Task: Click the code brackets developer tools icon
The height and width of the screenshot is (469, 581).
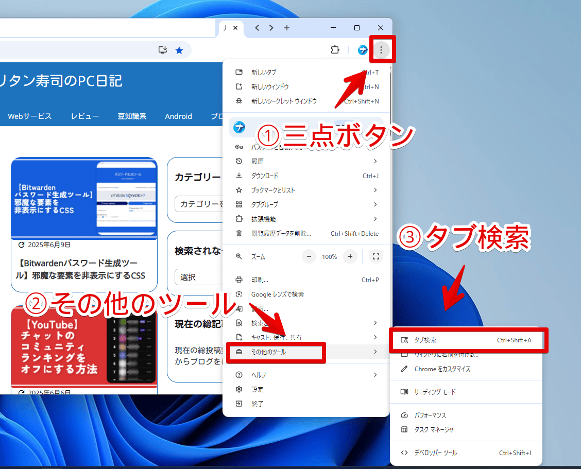Action: [x=404, y=453]
